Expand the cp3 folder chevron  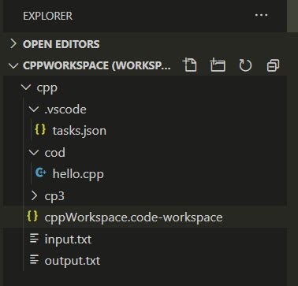[34, 195]
